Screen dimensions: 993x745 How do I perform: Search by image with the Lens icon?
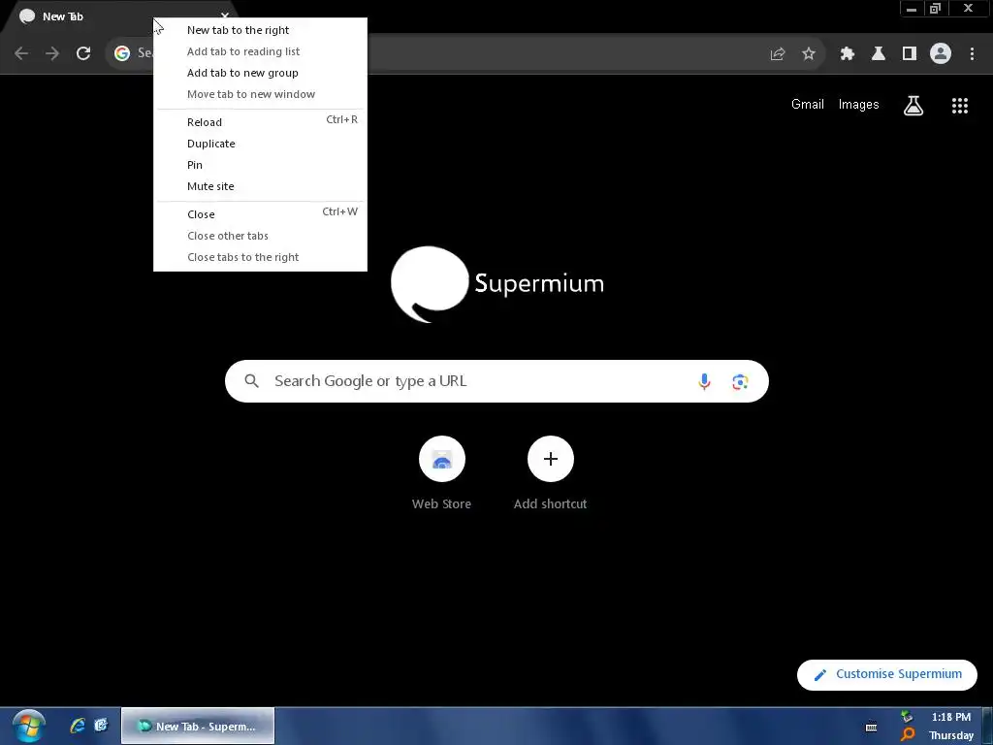click(x=740, y=381)
